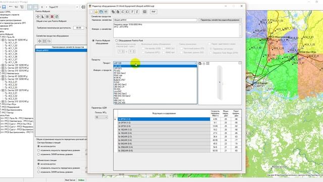Image resolution: width=323 pixels, height=182 pixels.
Task: Expand first Сектор 135° node in project tree
Action: [x=3, y=65]
